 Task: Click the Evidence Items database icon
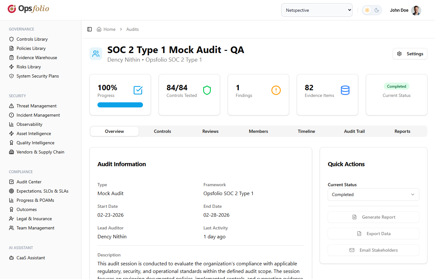point(345,90)
